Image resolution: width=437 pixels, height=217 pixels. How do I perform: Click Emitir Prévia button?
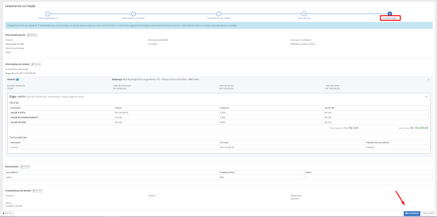point(428,213)
